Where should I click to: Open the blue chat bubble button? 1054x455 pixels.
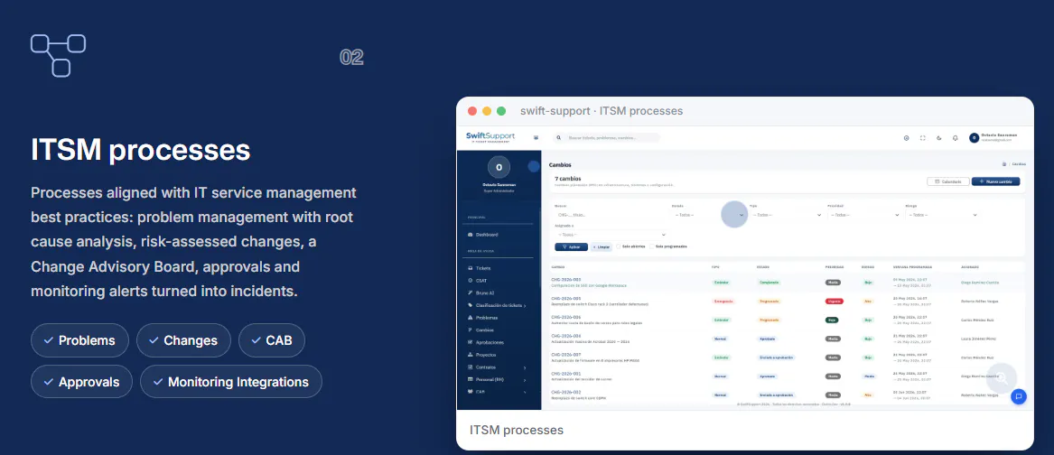(1019, 396)
